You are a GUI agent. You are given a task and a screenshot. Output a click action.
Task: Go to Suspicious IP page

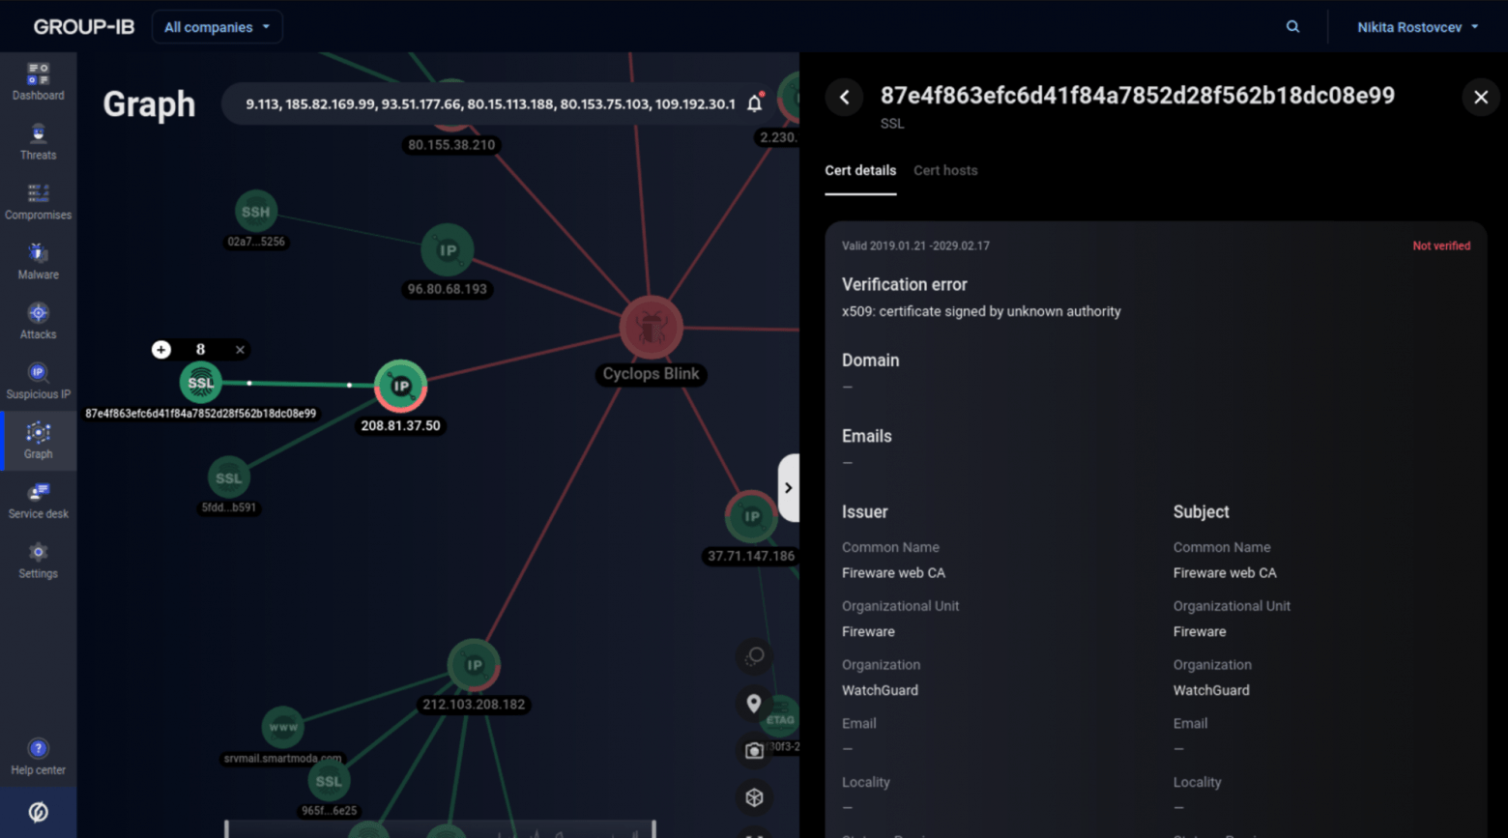tap(38, 381)
